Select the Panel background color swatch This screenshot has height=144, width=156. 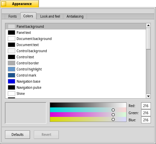click(x=12, y=26)
